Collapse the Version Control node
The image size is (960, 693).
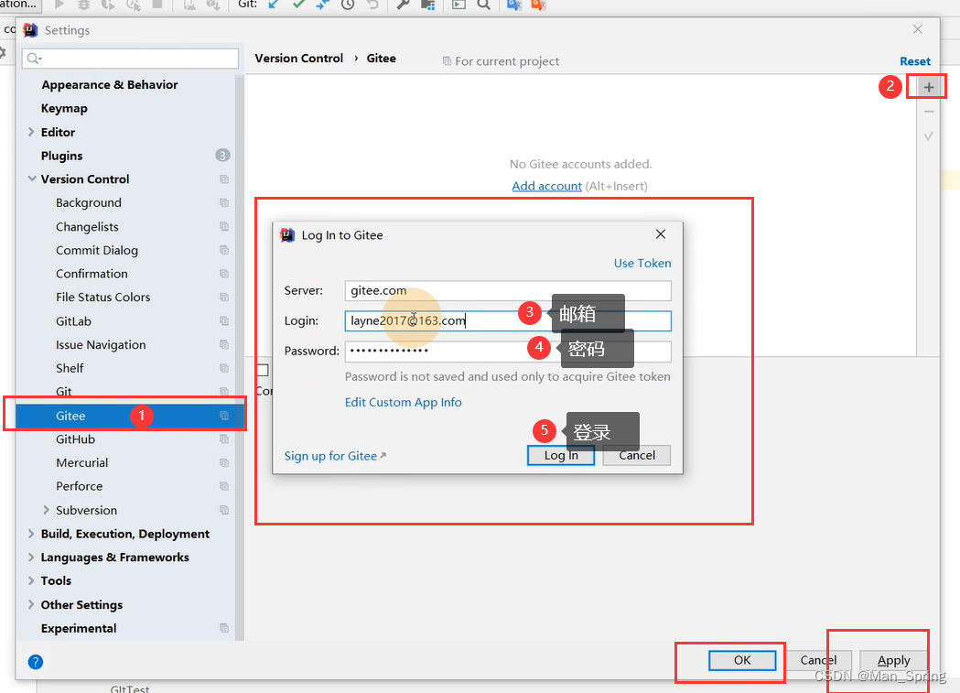31,179
